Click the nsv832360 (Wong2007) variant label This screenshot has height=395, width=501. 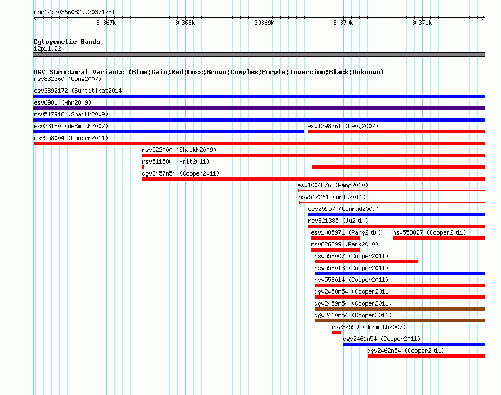(x=68, y=79)
